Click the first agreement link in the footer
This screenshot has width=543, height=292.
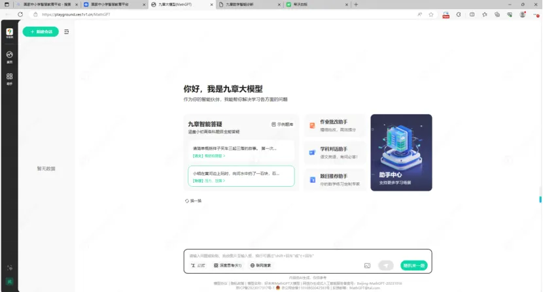(220, 284)
